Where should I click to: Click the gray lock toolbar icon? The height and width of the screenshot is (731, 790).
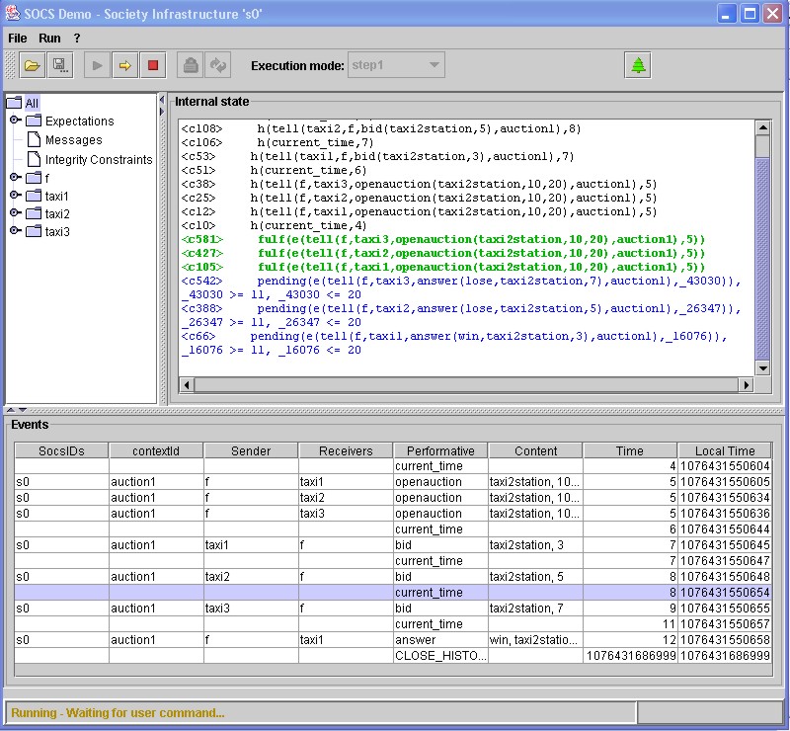[191, 66]
